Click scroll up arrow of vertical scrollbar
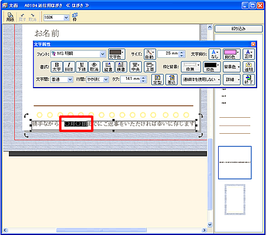This screenshot has height=235, width=266. pyautogui.click(x=210, y=27)
